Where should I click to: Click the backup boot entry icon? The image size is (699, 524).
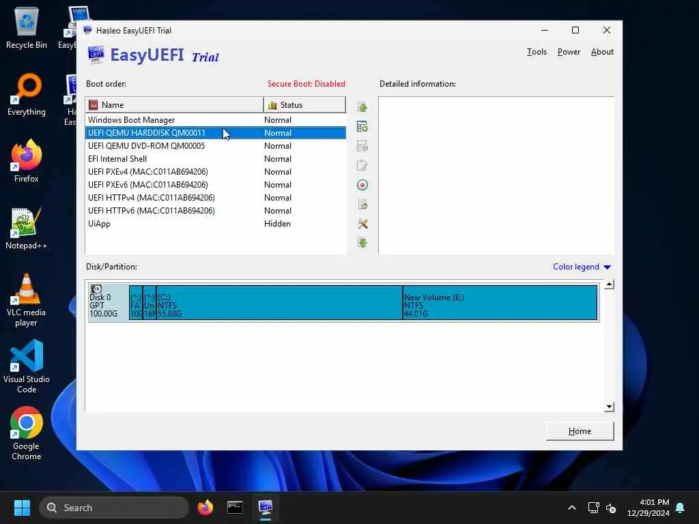(x=362, y=204)
